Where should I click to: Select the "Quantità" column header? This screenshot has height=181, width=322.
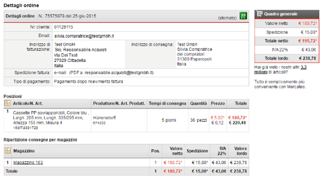tap(198, 103)
